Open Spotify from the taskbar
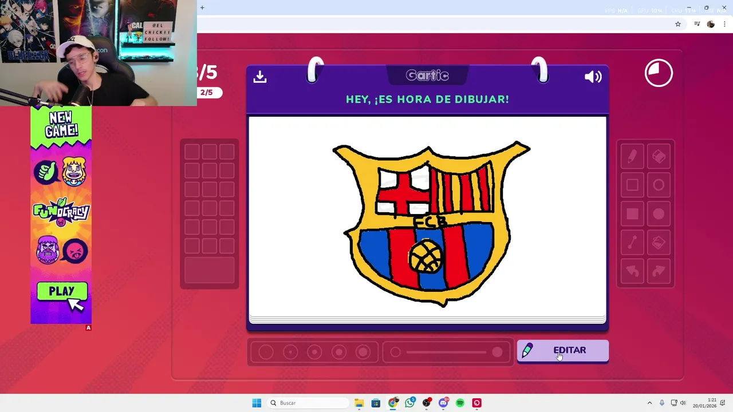 460,403
